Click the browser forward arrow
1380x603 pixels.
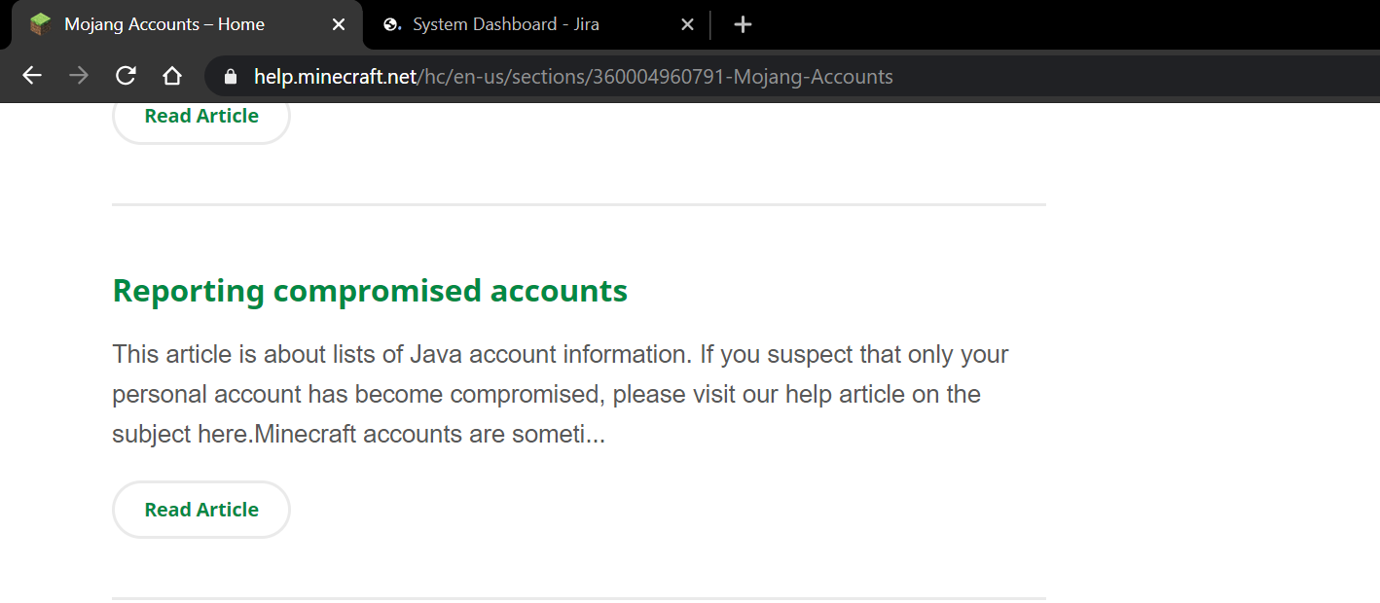click(x=79, y=76)
